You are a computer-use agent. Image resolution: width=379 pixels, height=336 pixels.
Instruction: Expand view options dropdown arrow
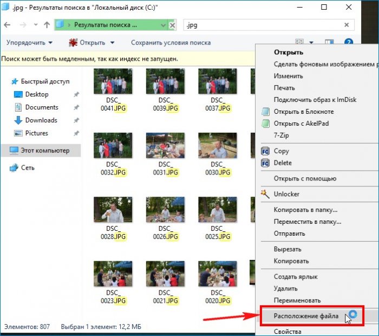[x=311, y=43]
